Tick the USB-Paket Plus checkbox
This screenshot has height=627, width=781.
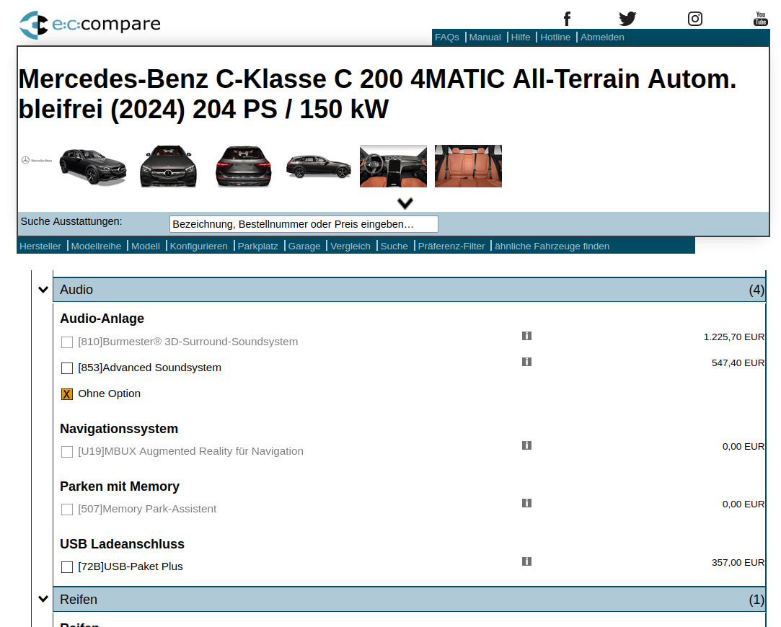click(67, 567)
